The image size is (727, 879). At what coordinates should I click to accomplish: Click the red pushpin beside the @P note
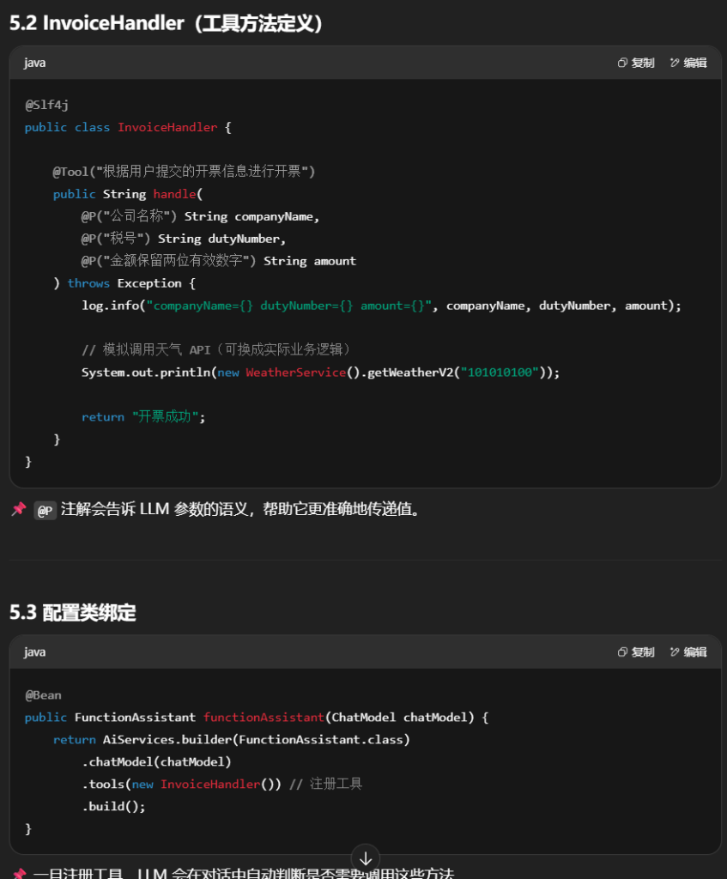tap(18, 510)
